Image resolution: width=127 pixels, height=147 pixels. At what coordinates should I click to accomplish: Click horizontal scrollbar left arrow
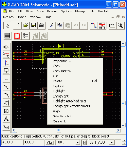(x=14, y=130)
